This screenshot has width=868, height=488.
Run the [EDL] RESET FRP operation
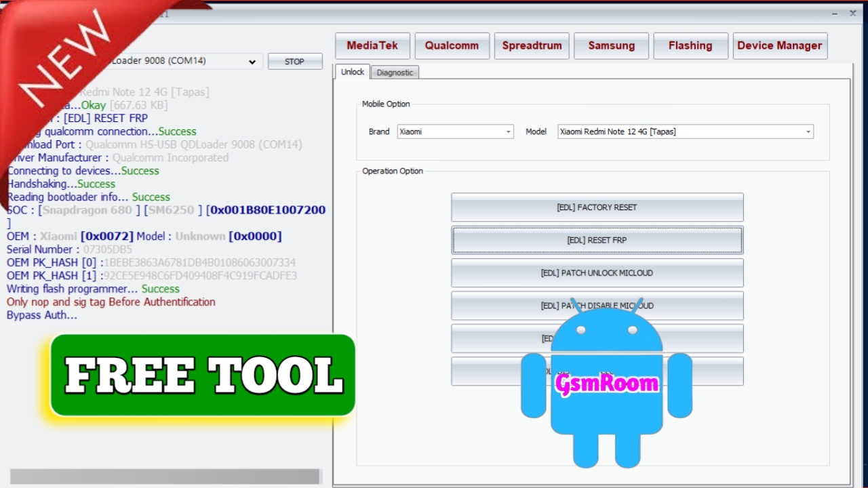597,240
